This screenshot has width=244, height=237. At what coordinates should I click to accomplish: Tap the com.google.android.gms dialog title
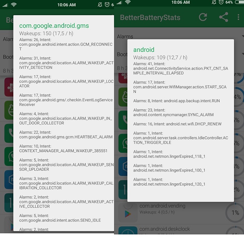pyautogui.click(x=54, y=26)
